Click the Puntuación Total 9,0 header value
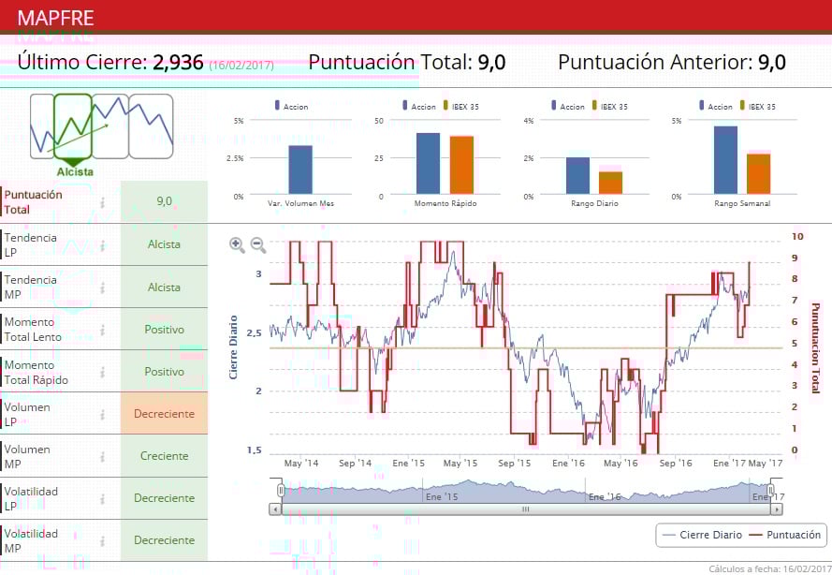 tap(491, 62)
